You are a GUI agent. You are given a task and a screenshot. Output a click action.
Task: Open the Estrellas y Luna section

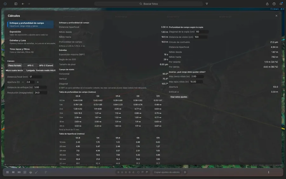31,42
